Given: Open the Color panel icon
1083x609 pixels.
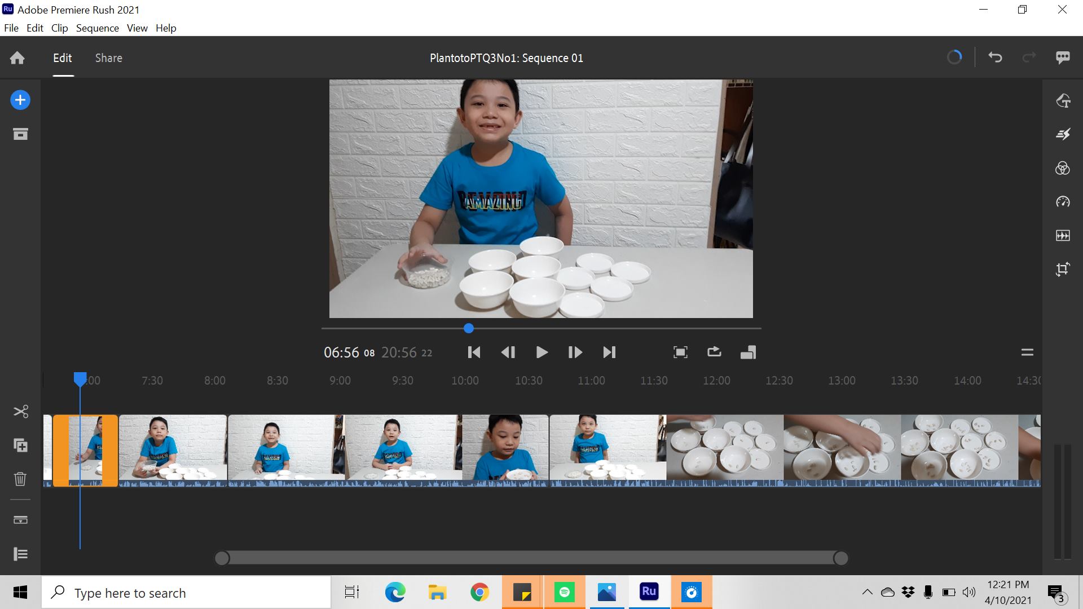Looking at the screenshot, I should coord(1063,169).
